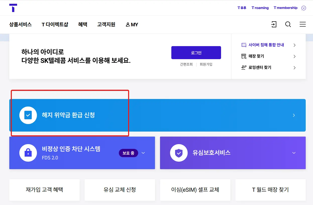Click the lock icon on the FDS 2.0 card
The width and height of the screenshot is (313, 205).
coord(28,153)
